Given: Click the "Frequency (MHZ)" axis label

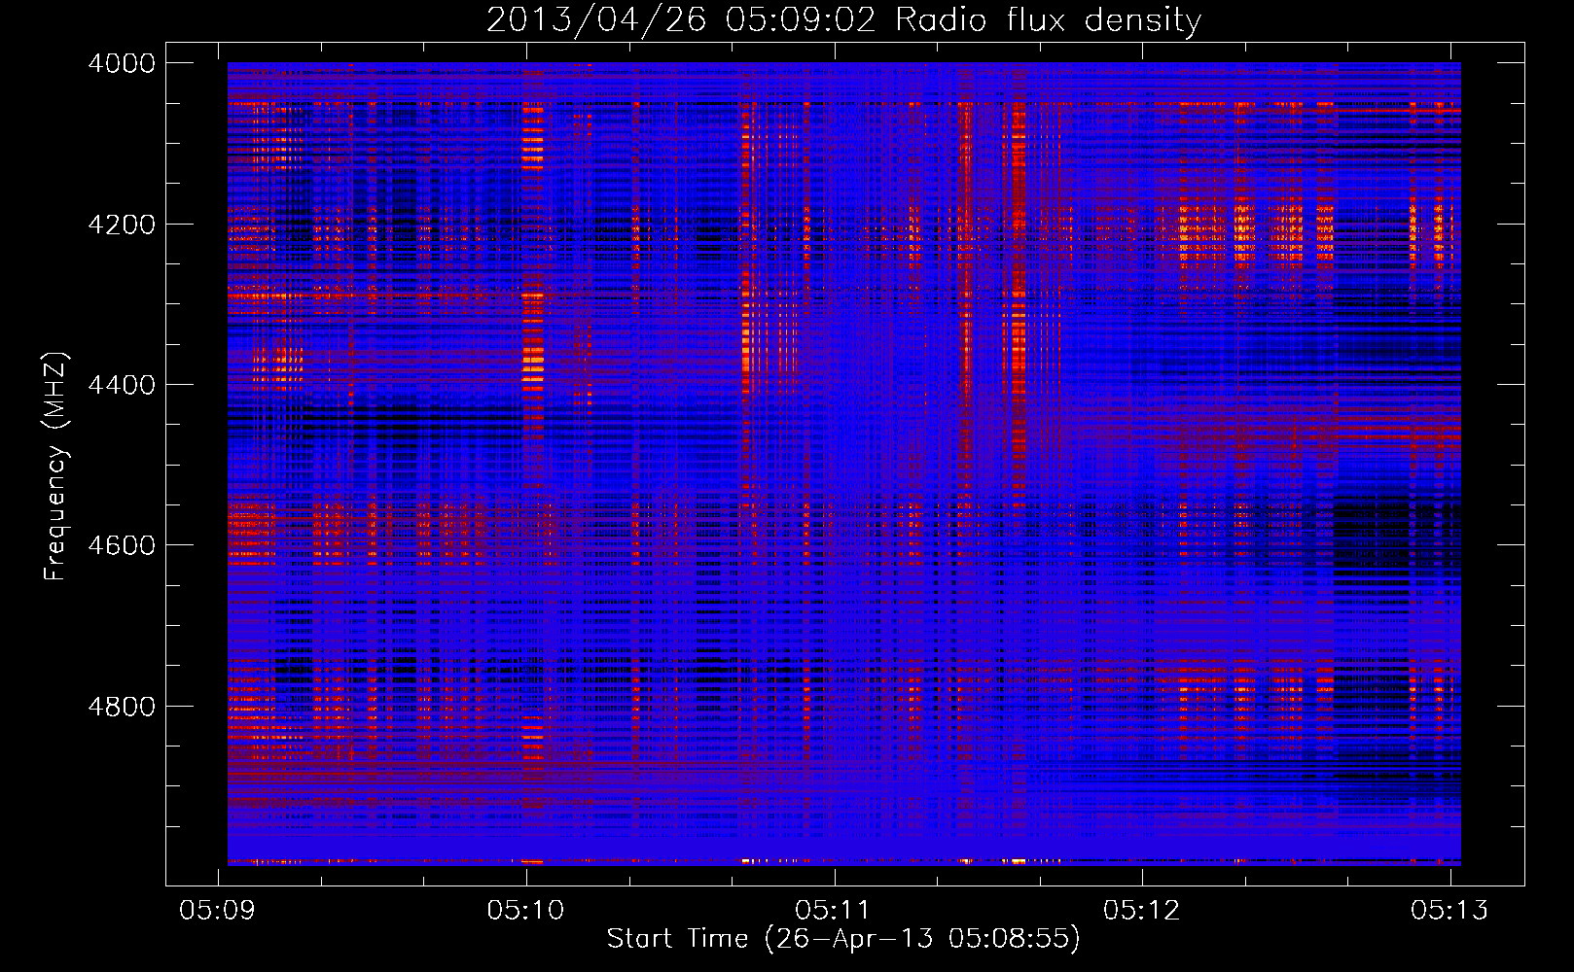Looking at the screenshot, I should (54, 467).
